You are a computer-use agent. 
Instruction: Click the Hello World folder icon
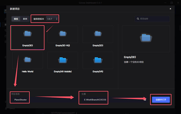(28, 60)
